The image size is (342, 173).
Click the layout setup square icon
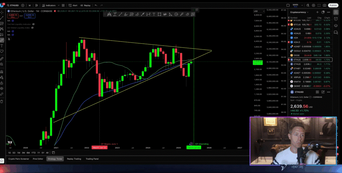click(x=288, y=5)
